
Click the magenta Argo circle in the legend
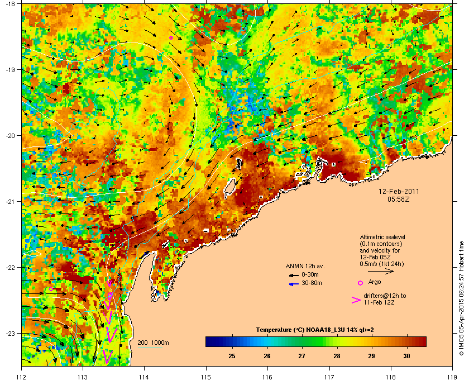360,283
